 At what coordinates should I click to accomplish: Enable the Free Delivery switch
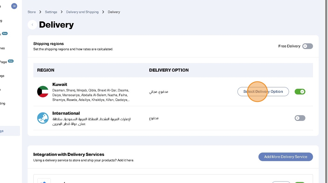307,46
